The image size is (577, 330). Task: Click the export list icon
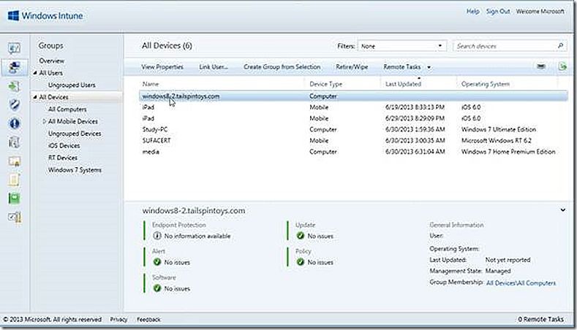pos(562,66)
